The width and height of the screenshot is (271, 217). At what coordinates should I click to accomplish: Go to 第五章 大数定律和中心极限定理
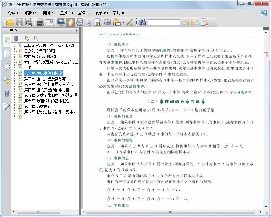pyautogui.click(x=50, y=95)
